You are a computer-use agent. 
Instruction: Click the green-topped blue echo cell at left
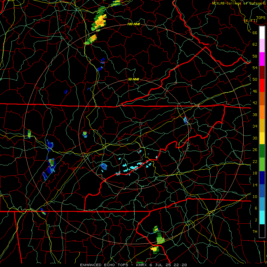click(51, 165)
